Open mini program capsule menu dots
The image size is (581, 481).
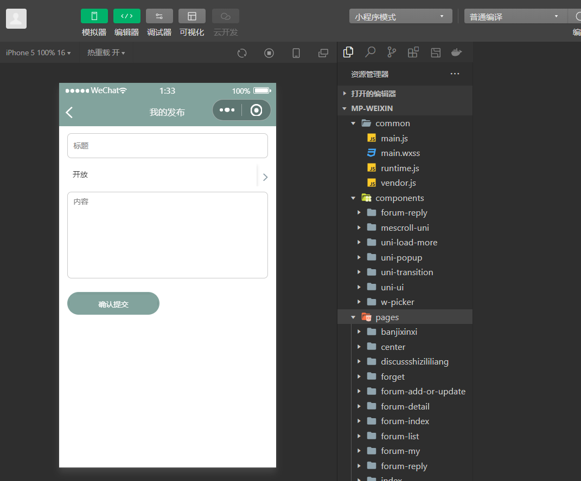227,110
